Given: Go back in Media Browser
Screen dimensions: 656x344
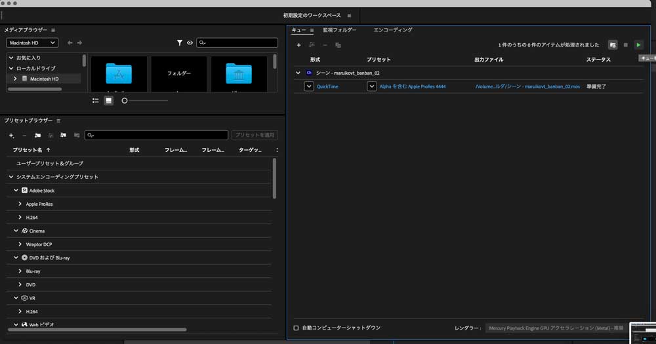Looking at the screenshot, I should point(70,43).
